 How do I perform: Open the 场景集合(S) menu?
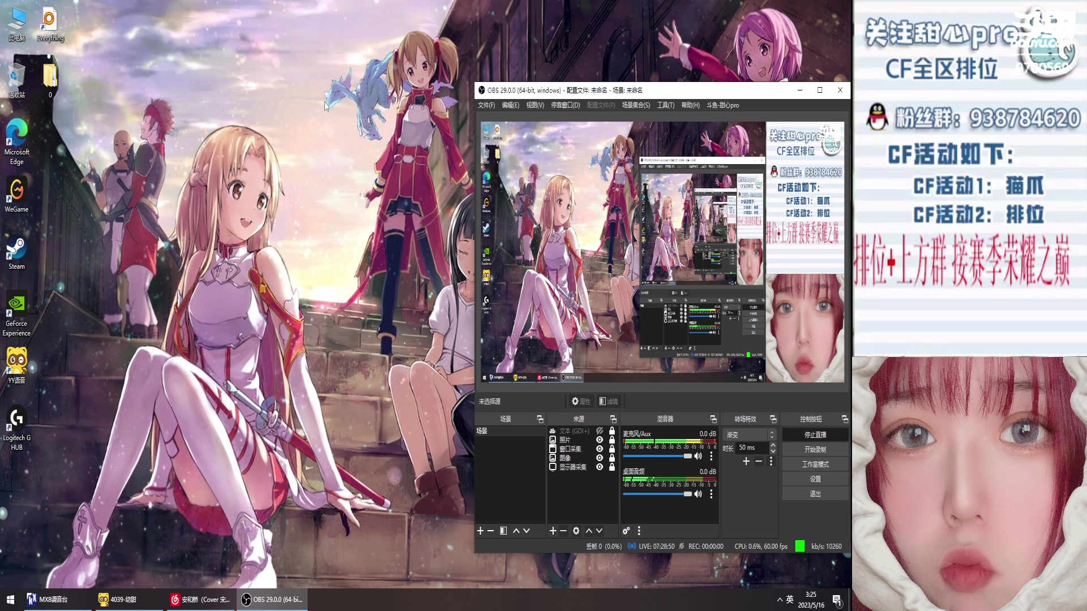point(635,105)
